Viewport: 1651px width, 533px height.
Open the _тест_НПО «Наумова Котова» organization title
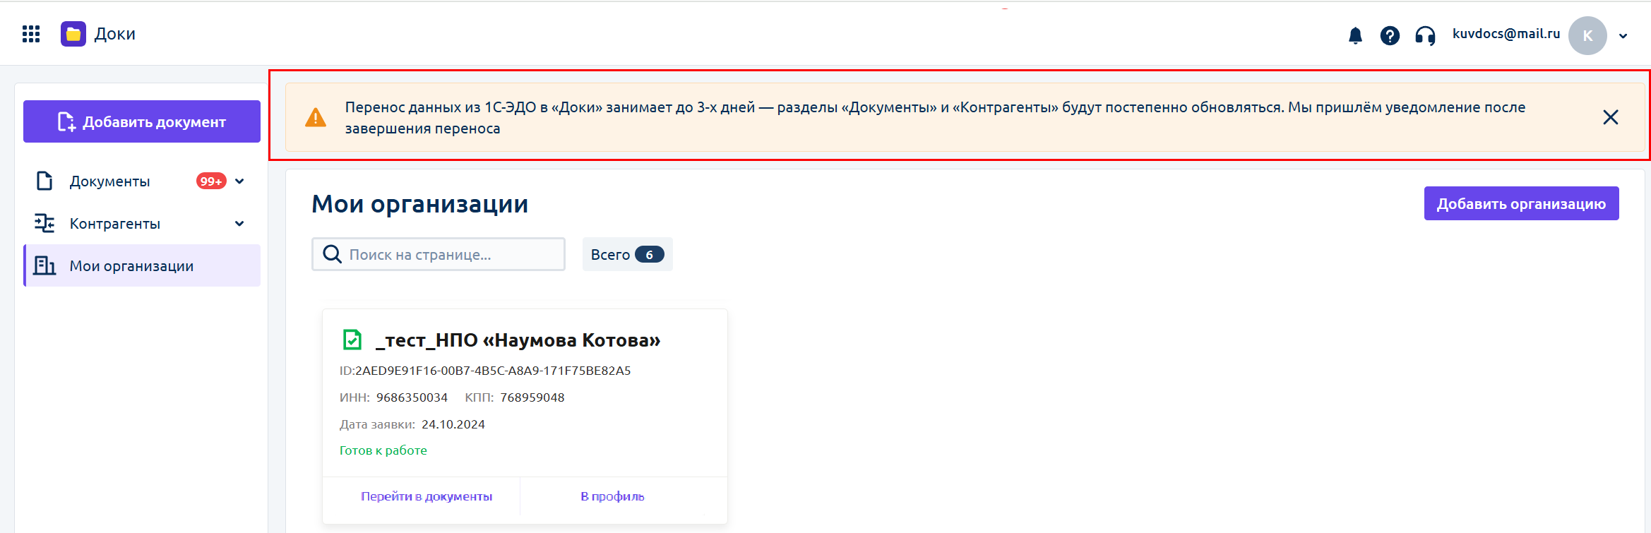518,340
